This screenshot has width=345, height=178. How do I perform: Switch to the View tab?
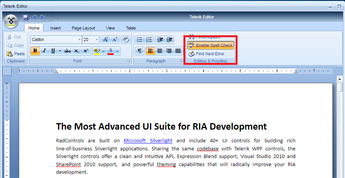point(110,28)
